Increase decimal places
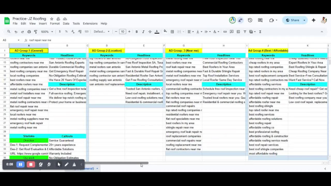This screenshot has width=331, height=186. [79, 32]
